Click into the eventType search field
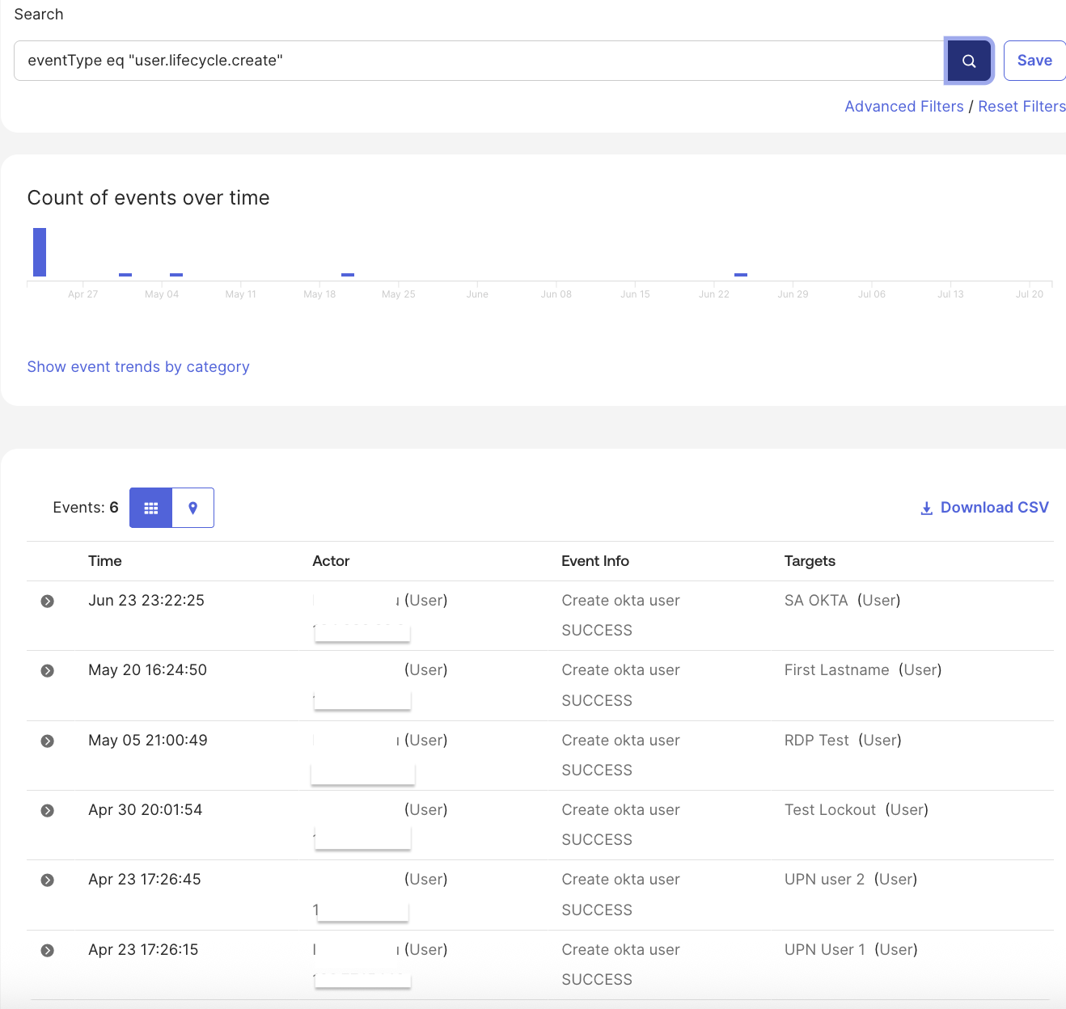The width and height of the screenshot is (1066, 1009). (x=477, y=61)
